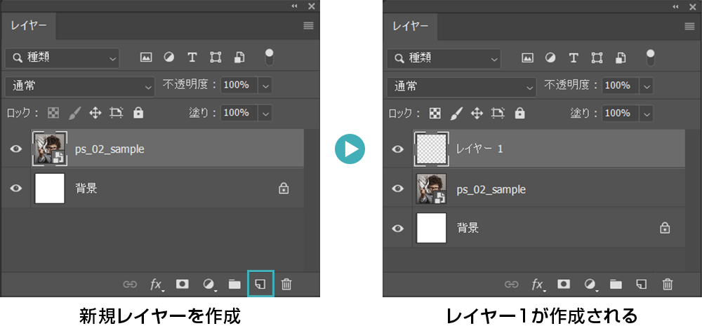Select 背景 layer name in right panel
This screenshot has width=702, height=326.
(x=468, y=228)
